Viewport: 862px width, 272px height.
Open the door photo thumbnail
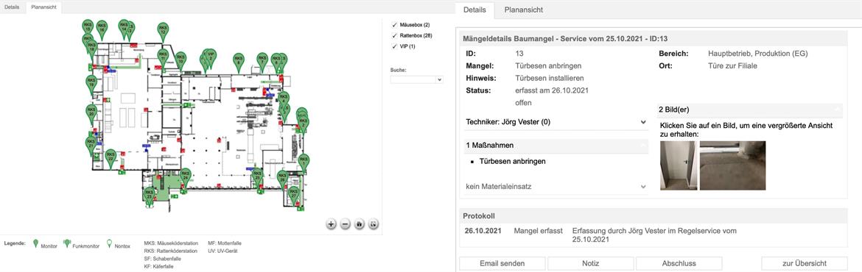pos(679,165)
